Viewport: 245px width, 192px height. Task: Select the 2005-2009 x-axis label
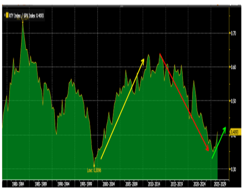131,184
